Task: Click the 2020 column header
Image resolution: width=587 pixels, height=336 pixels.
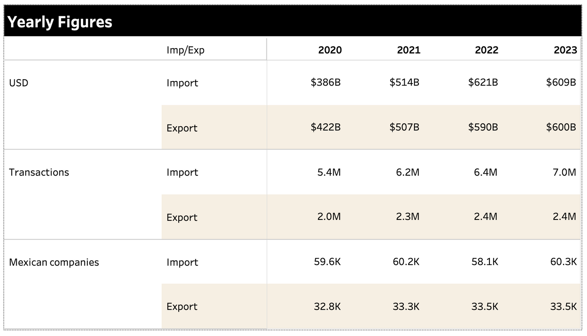Action: click(x=329, y=50)
